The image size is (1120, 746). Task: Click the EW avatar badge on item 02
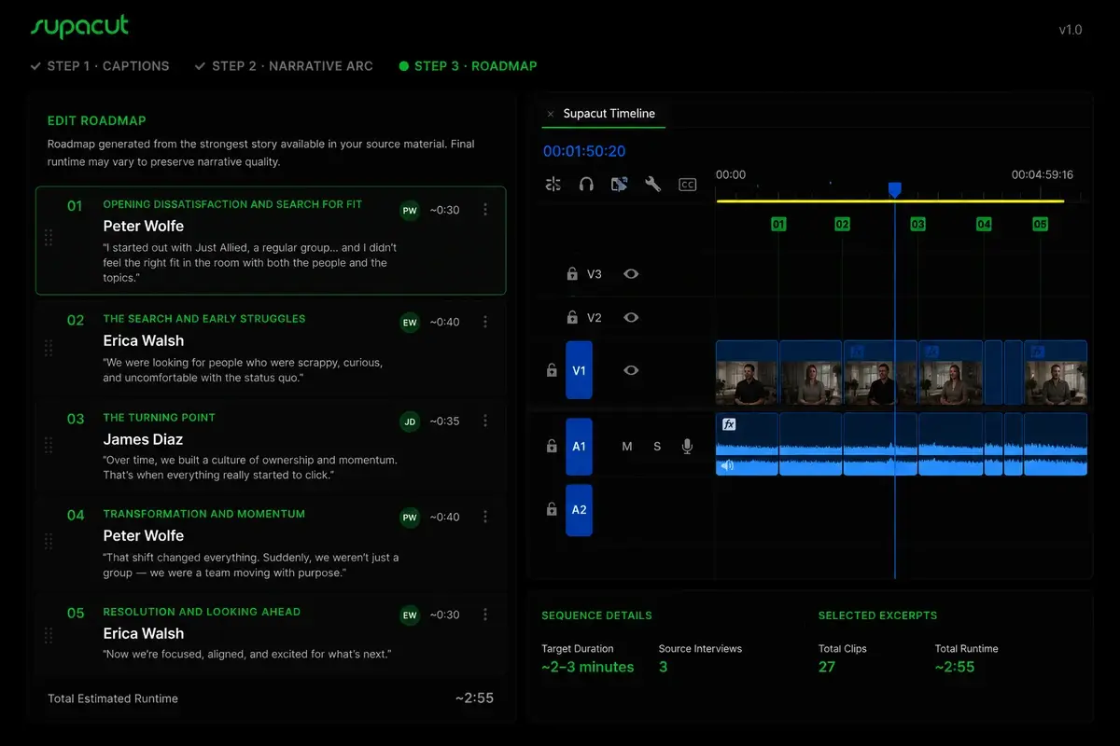click(410, 323)
